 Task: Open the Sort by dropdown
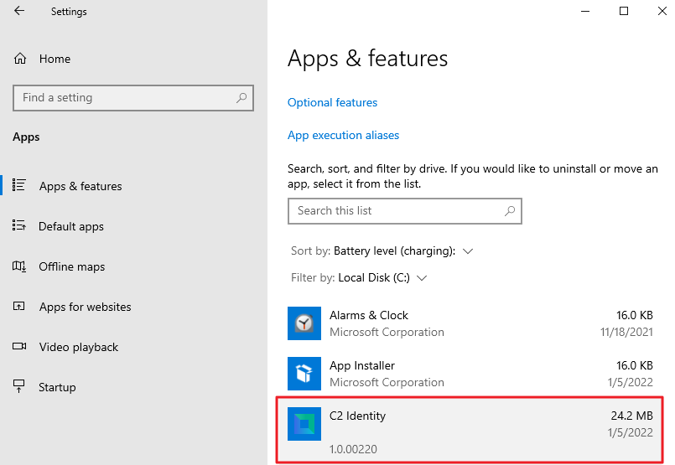[403, 251]
